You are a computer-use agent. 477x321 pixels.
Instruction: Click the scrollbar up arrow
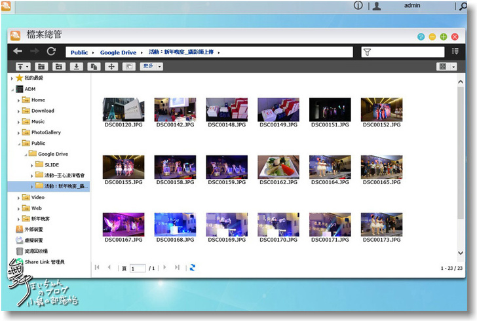coord(461,82)
